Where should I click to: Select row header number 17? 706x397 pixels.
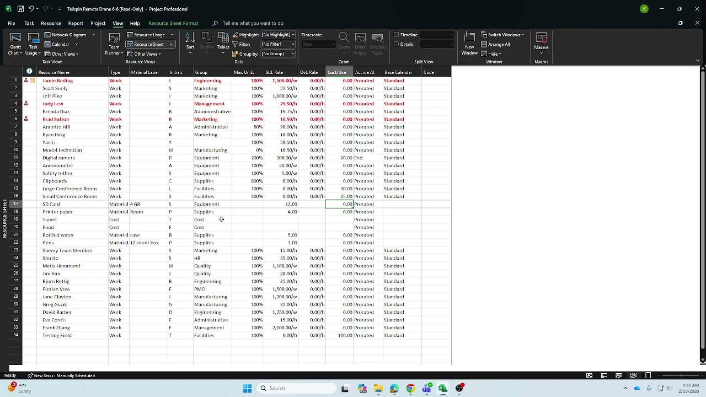coord(15,204)
